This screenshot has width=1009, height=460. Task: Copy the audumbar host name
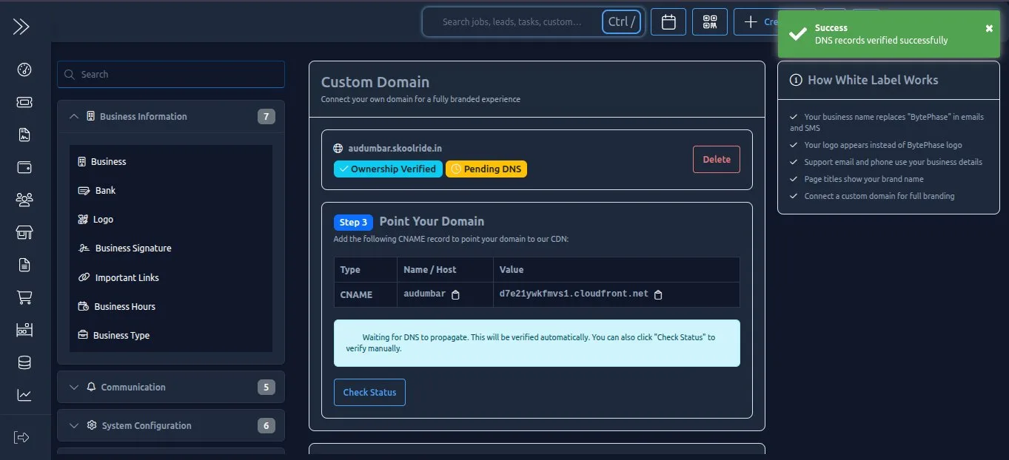(456, 294)
